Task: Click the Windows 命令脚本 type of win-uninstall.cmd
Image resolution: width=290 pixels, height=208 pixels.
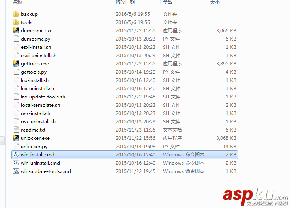Action: click(183, 163)
